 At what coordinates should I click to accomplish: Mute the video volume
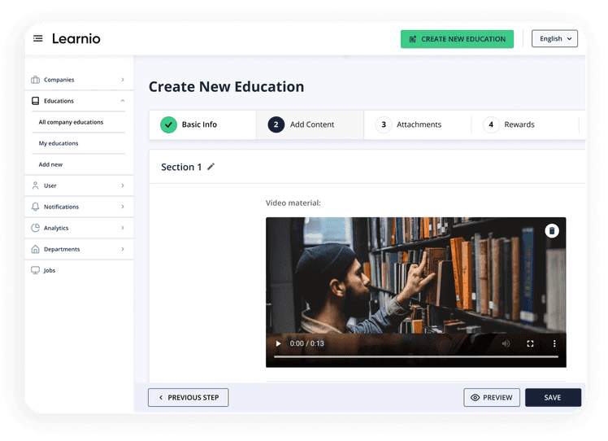[506, 343]
